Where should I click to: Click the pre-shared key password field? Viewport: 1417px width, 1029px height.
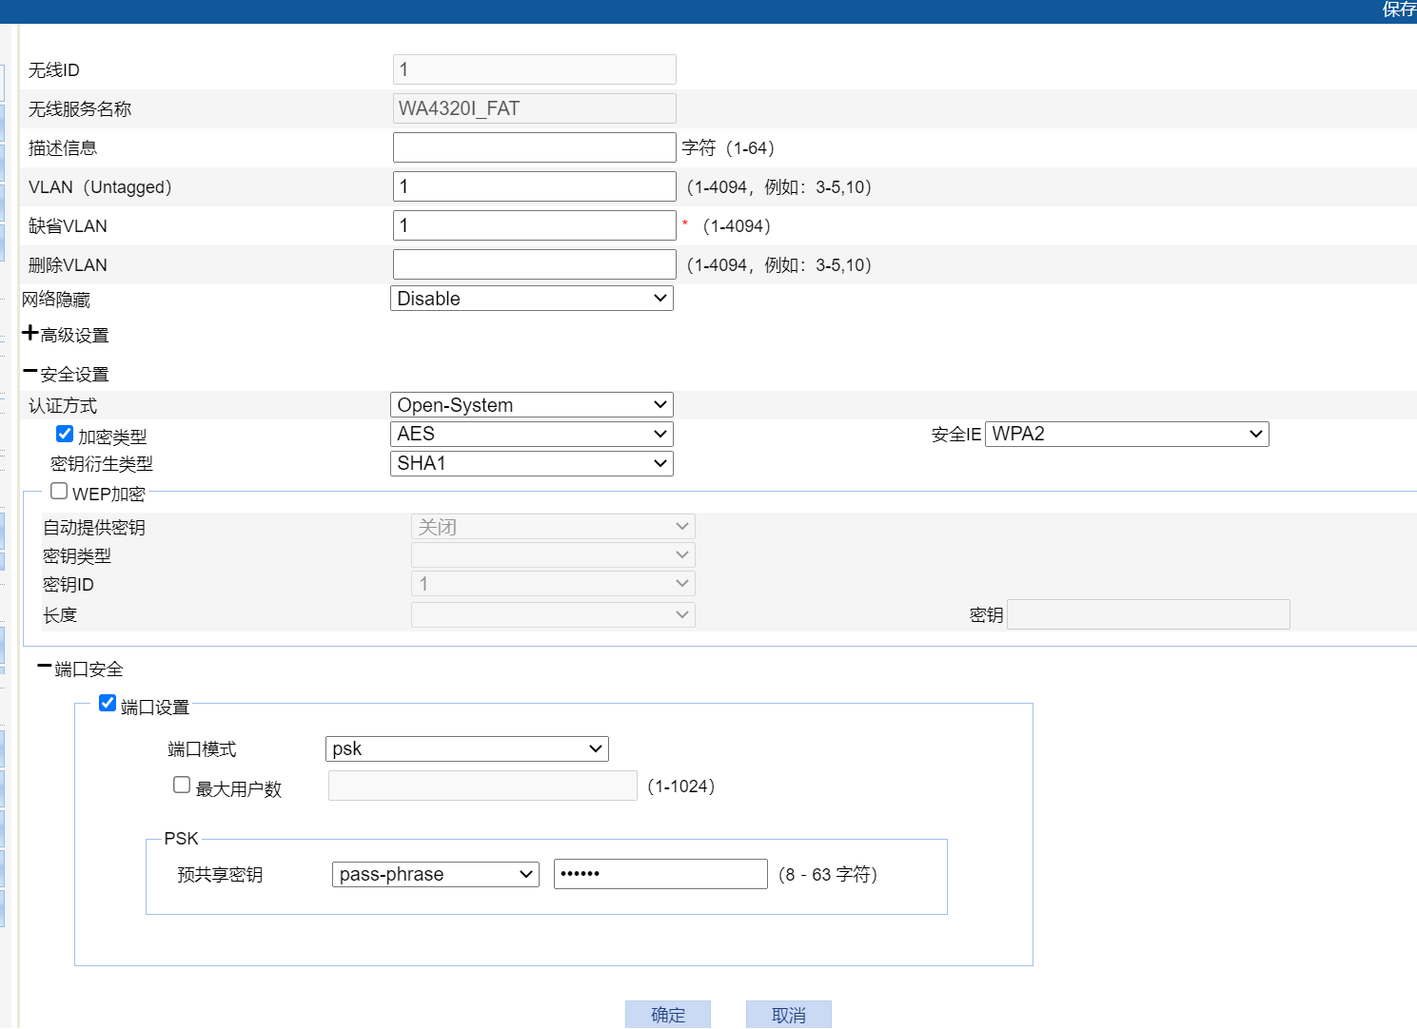660,874
